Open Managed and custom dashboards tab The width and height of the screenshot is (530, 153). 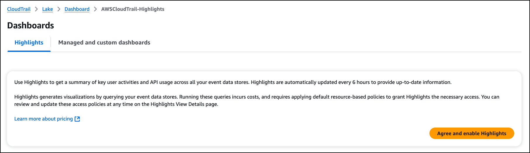tap(104, 42)
